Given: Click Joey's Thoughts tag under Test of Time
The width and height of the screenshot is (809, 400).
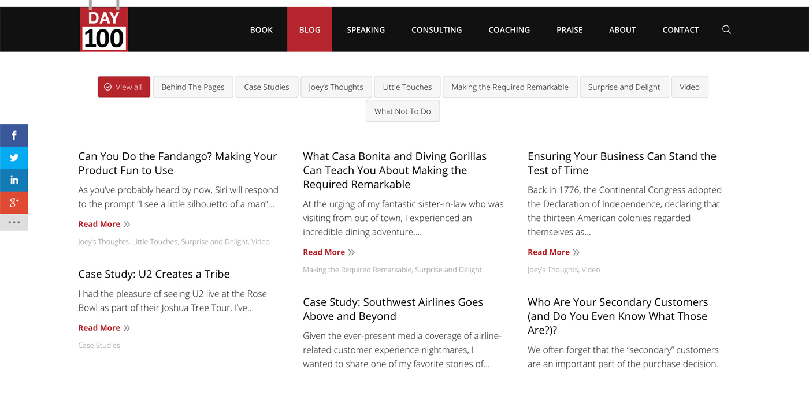Looking at the screenshot, I should point(553,270).
